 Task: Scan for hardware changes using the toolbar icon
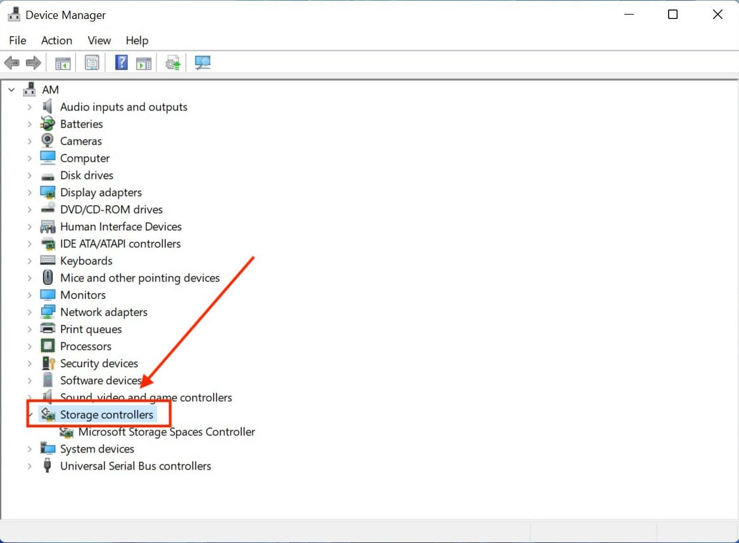pyautogui.click(x=203, y=62)
